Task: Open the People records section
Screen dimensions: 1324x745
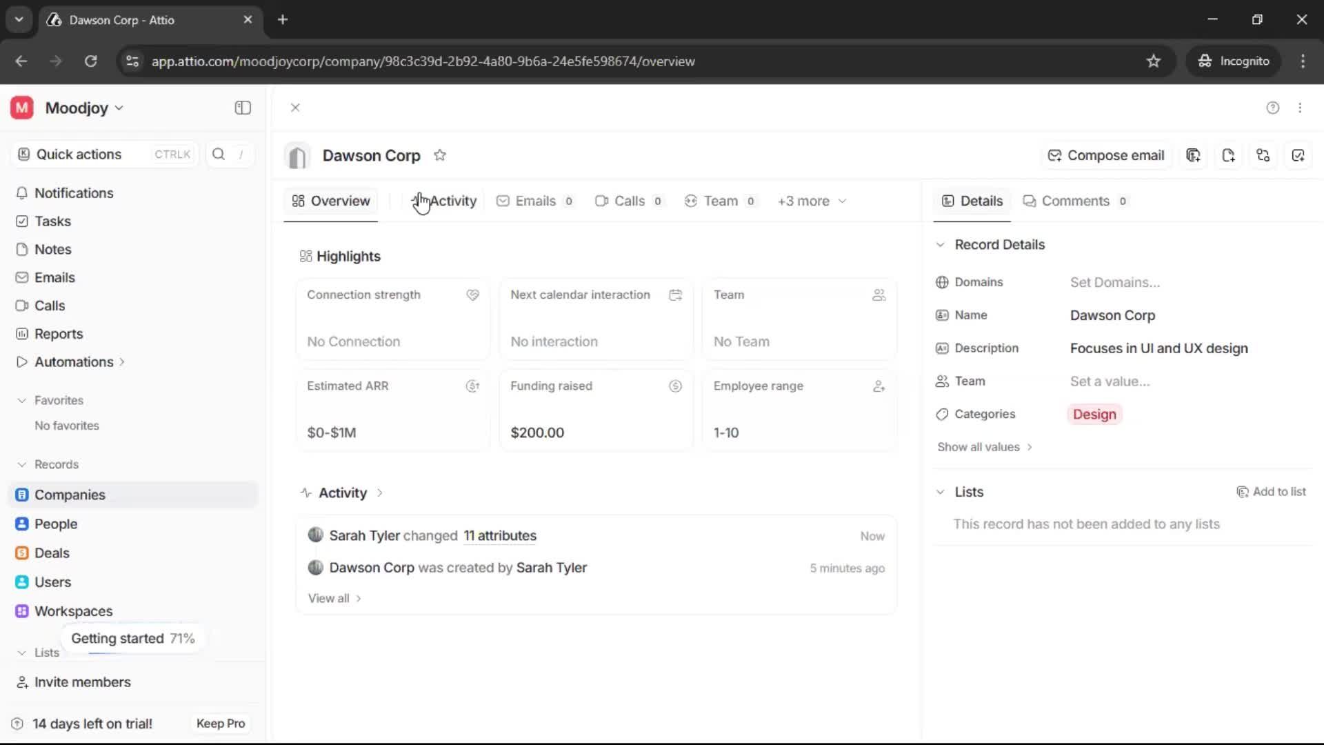Action: tap(56, 524)
